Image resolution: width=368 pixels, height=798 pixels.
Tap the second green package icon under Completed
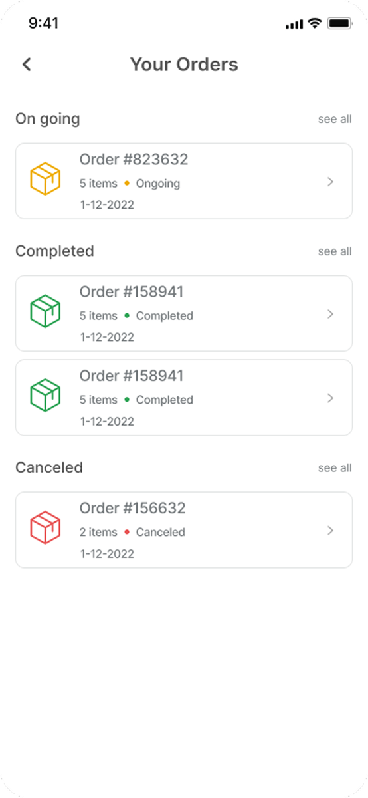45,396
